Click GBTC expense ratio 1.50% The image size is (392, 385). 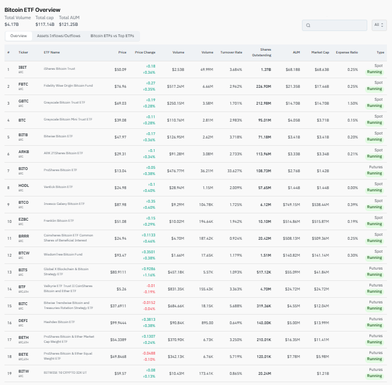coord(353,104)
